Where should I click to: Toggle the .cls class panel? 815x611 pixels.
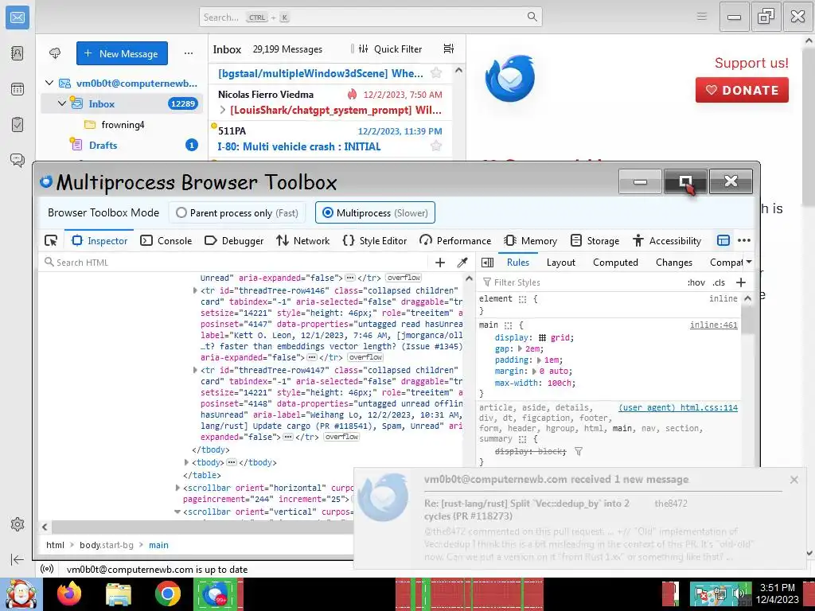(719, 282)
